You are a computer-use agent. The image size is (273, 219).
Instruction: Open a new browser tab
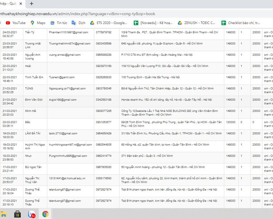[31, 3]
